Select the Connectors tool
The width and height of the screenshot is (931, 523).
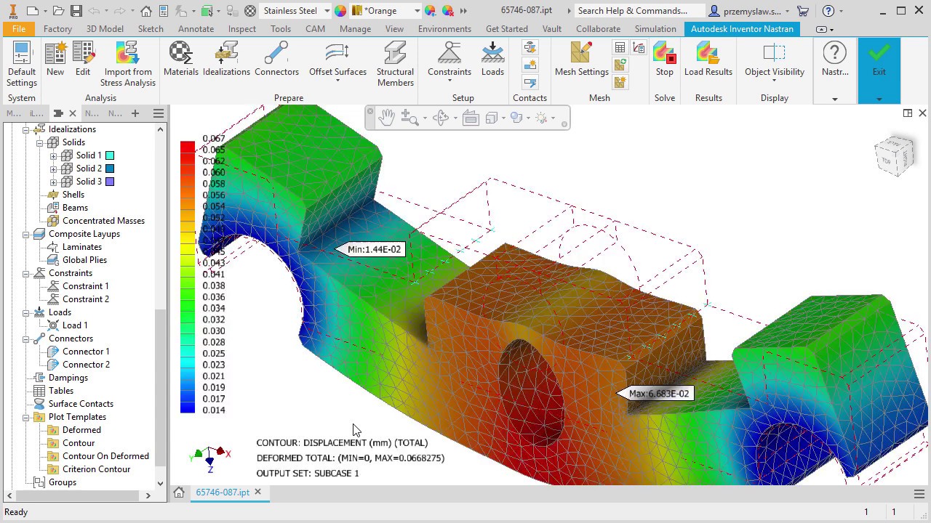[x=276, y=60]
